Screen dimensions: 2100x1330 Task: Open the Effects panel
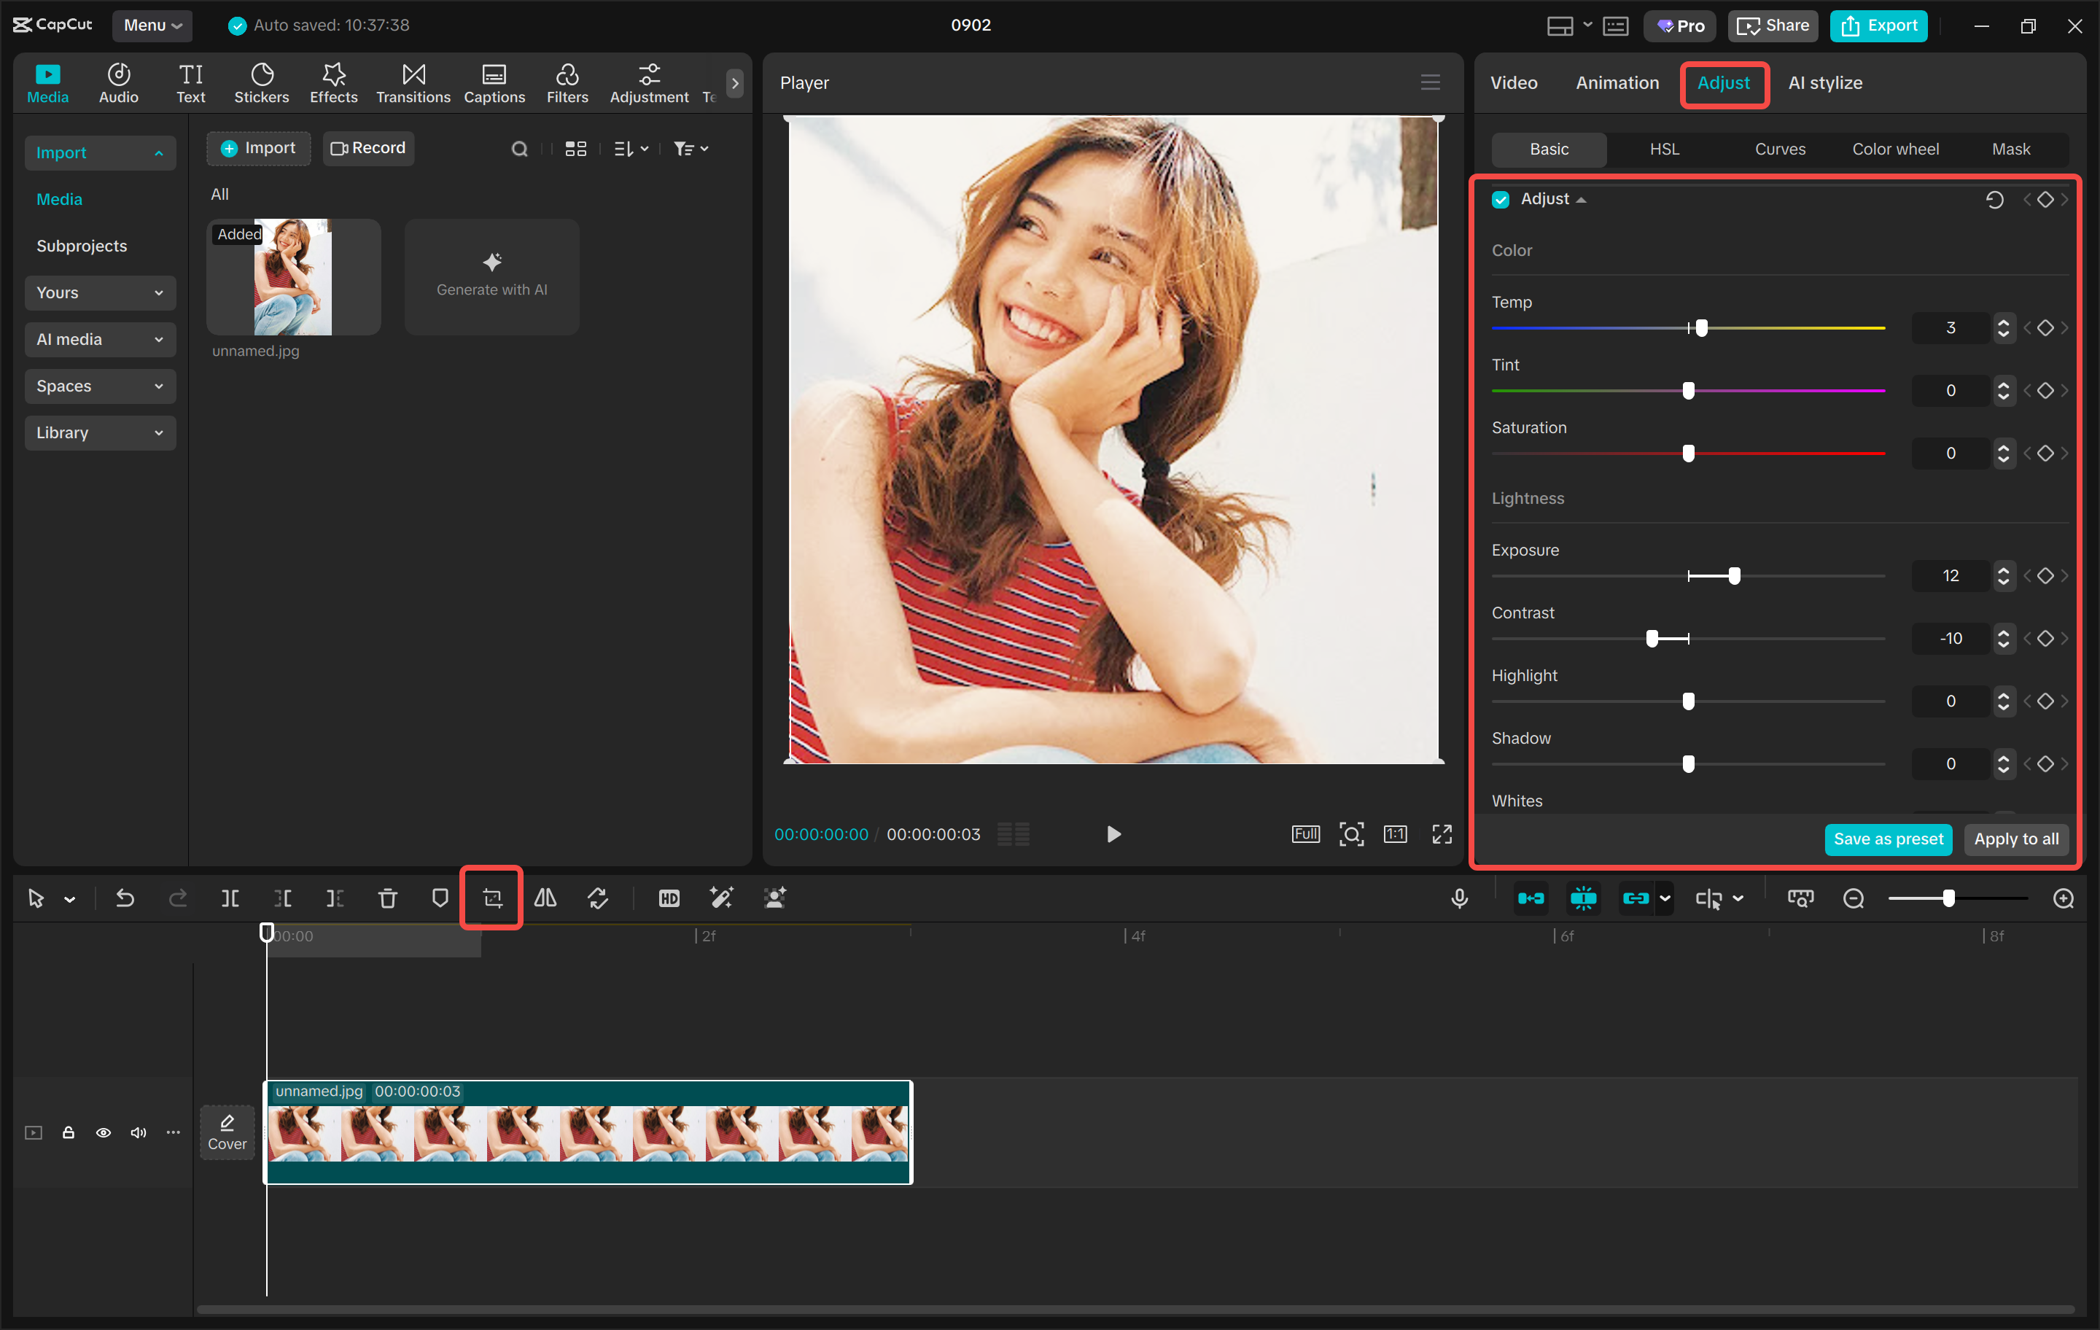333,83
